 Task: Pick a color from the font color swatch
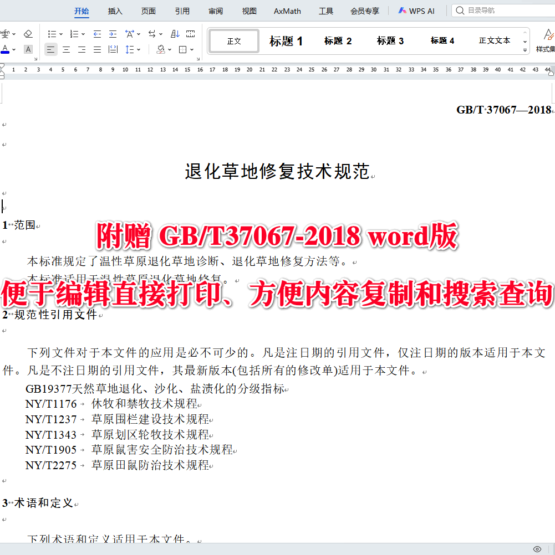coord(6,49)
